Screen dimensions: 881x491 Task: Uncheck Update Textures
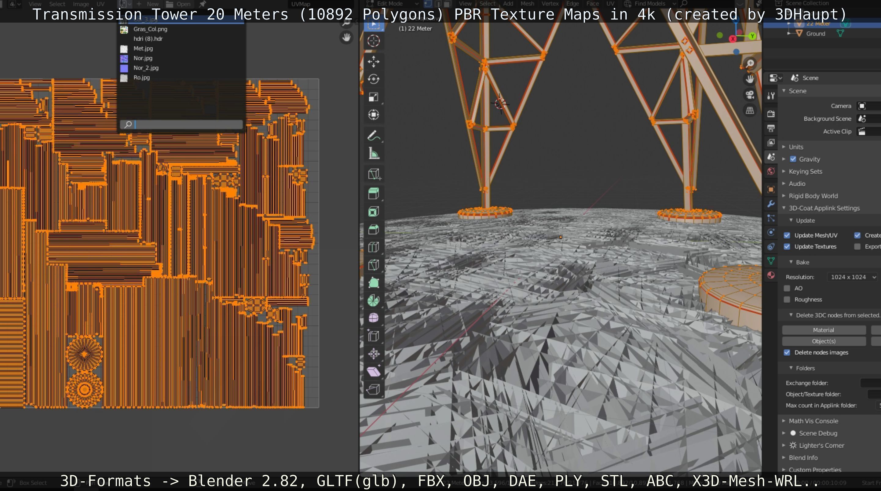coord(787,246)
